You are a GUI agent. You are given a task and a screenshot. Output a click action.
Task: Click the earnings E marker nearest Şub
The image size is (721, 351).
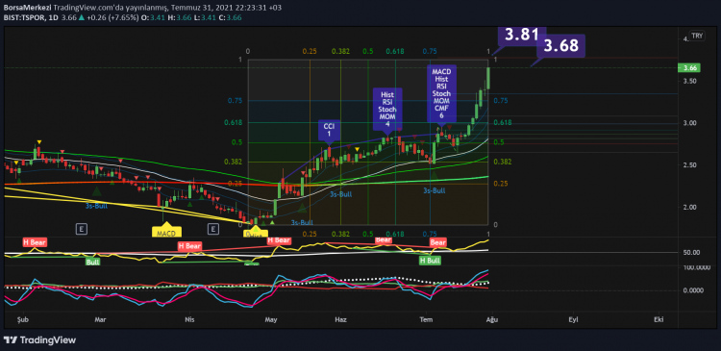click(83, 228)
